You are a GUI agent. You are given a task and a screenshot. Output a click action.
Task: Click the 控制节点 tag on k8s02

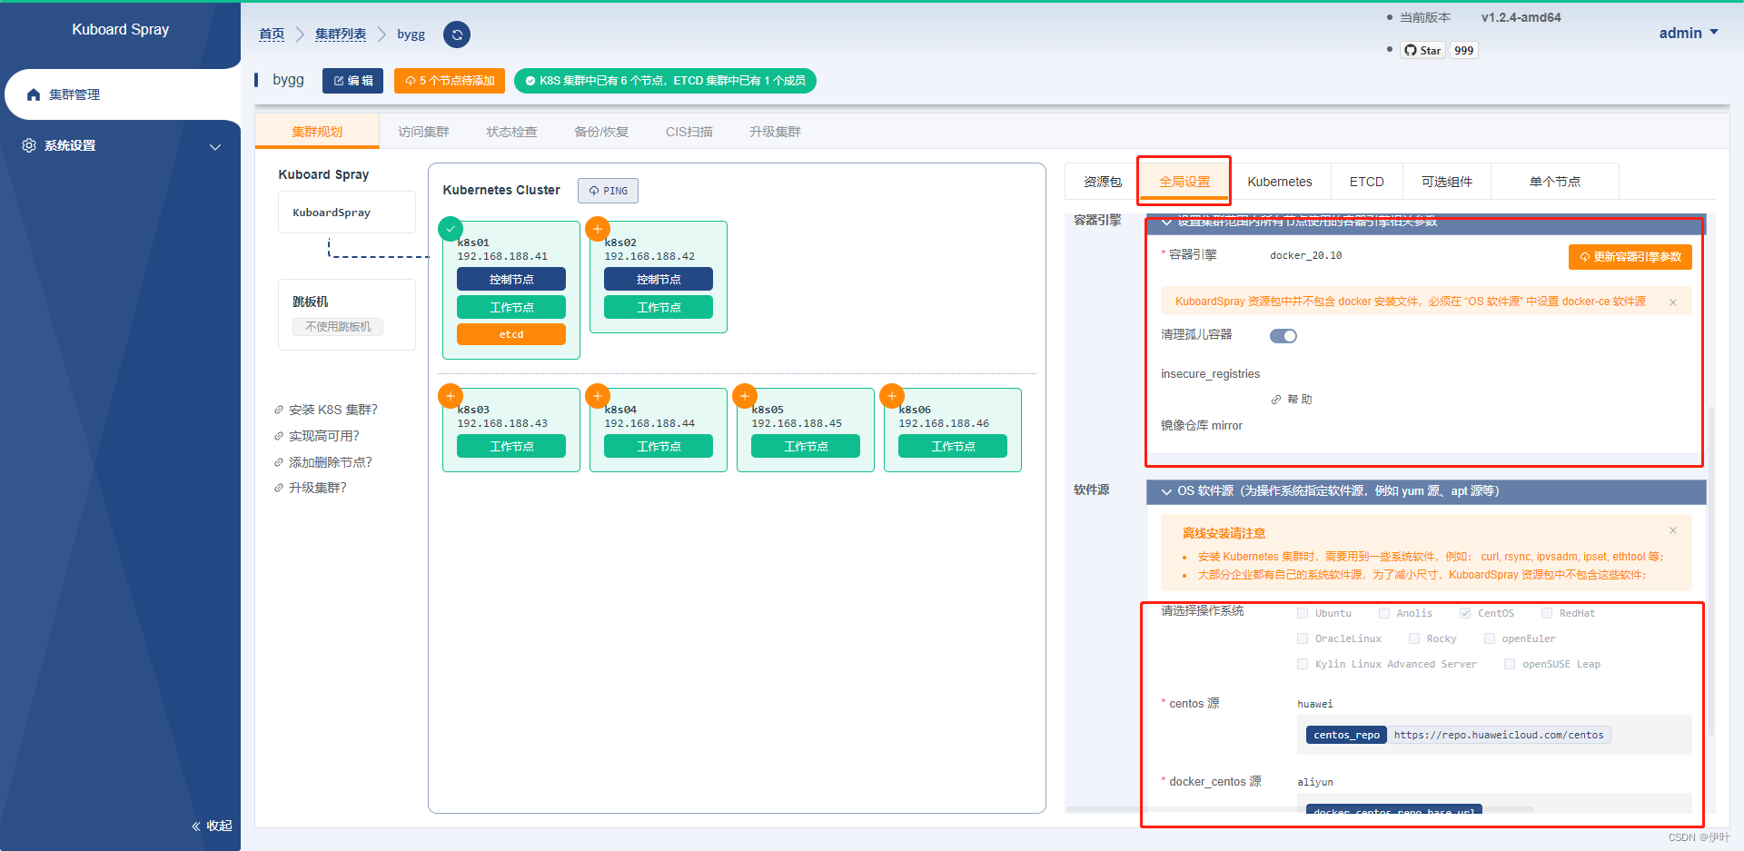(x=659, y=279)
